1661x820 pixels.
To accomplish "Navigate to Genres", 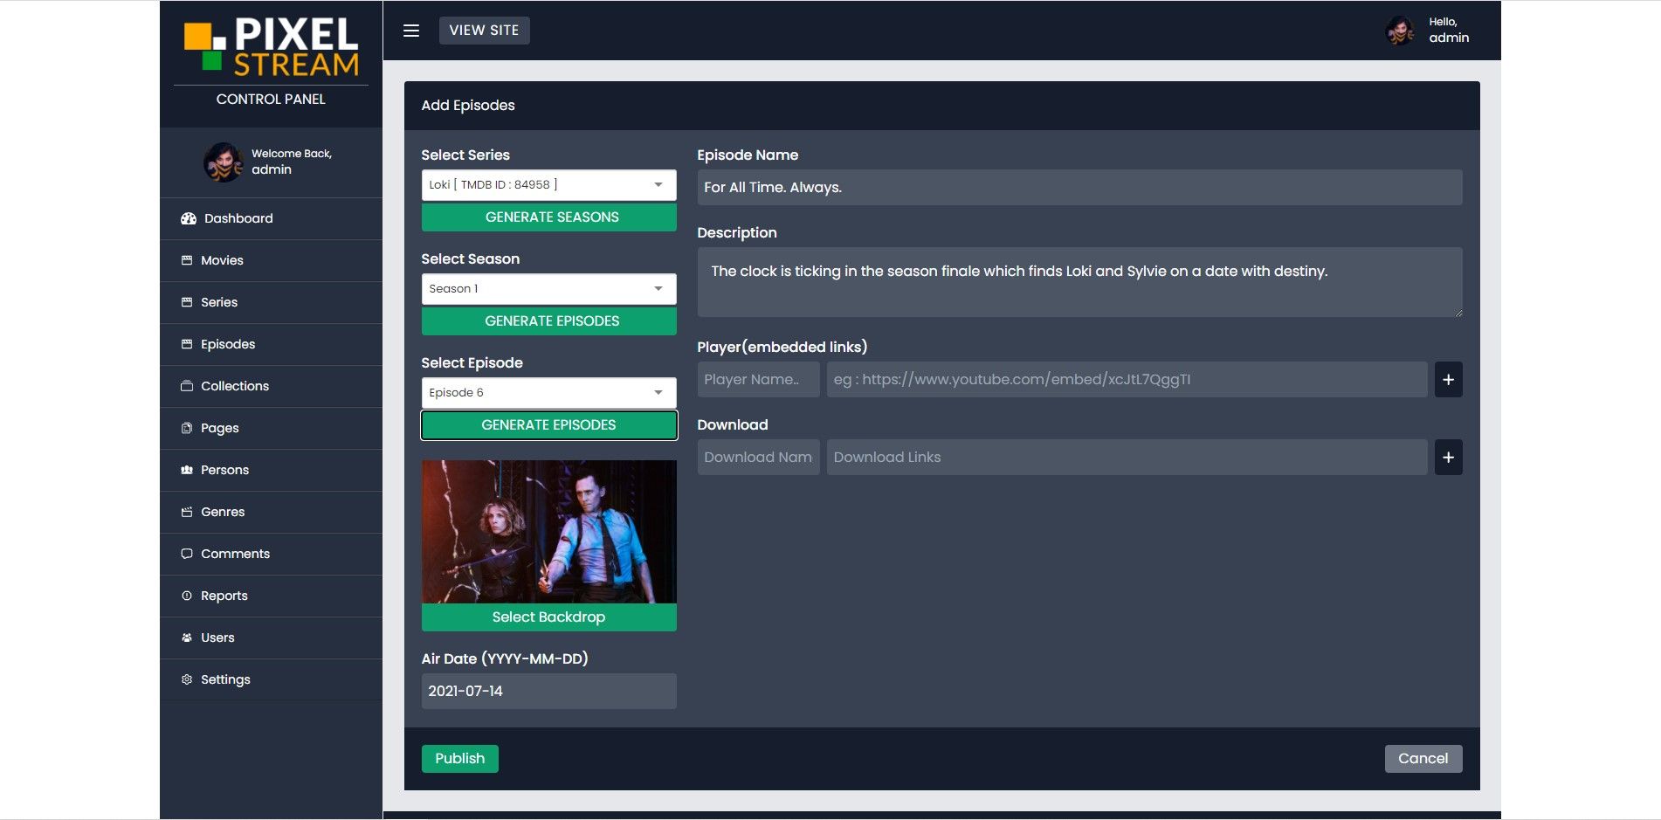I will pyautogui.click(x=271, y=512).
